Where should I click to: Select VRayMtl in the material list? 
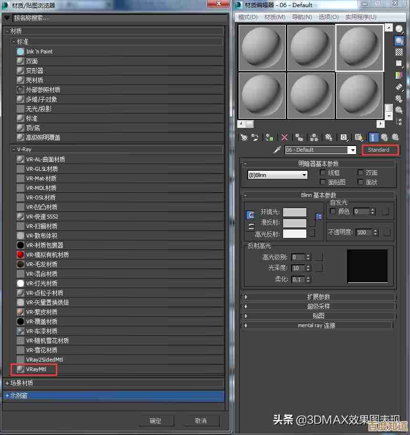(x=37, y=369)
